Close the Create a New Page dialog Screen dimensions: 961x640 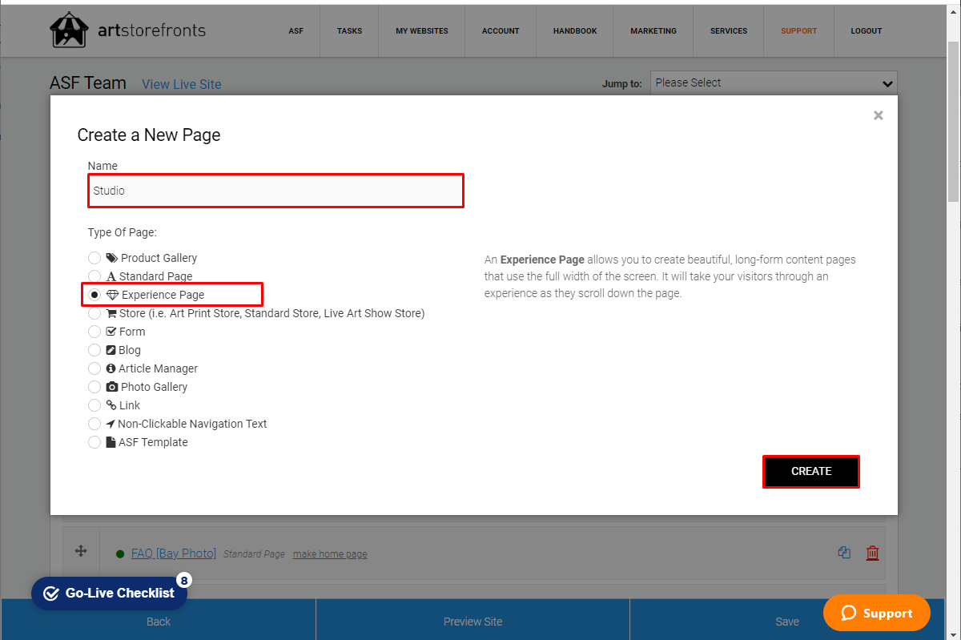(x=878, y=115)
